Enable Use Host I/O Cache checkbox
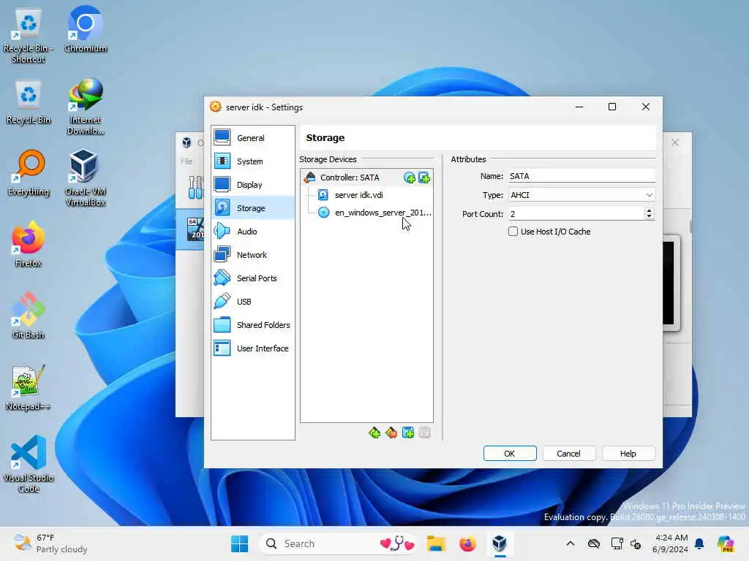The image size is (749, 561). pos(513,232)
